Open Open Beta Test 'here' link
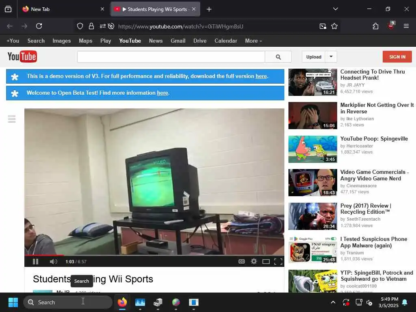The width and height of the screenshot is (416, 312). point(162,93)
